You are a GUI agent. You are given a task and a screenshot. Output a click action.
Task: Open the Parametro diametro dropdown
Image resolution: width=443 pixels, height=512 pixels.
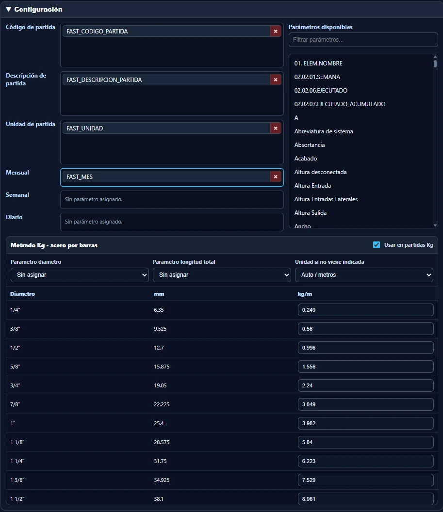[80, 275]
